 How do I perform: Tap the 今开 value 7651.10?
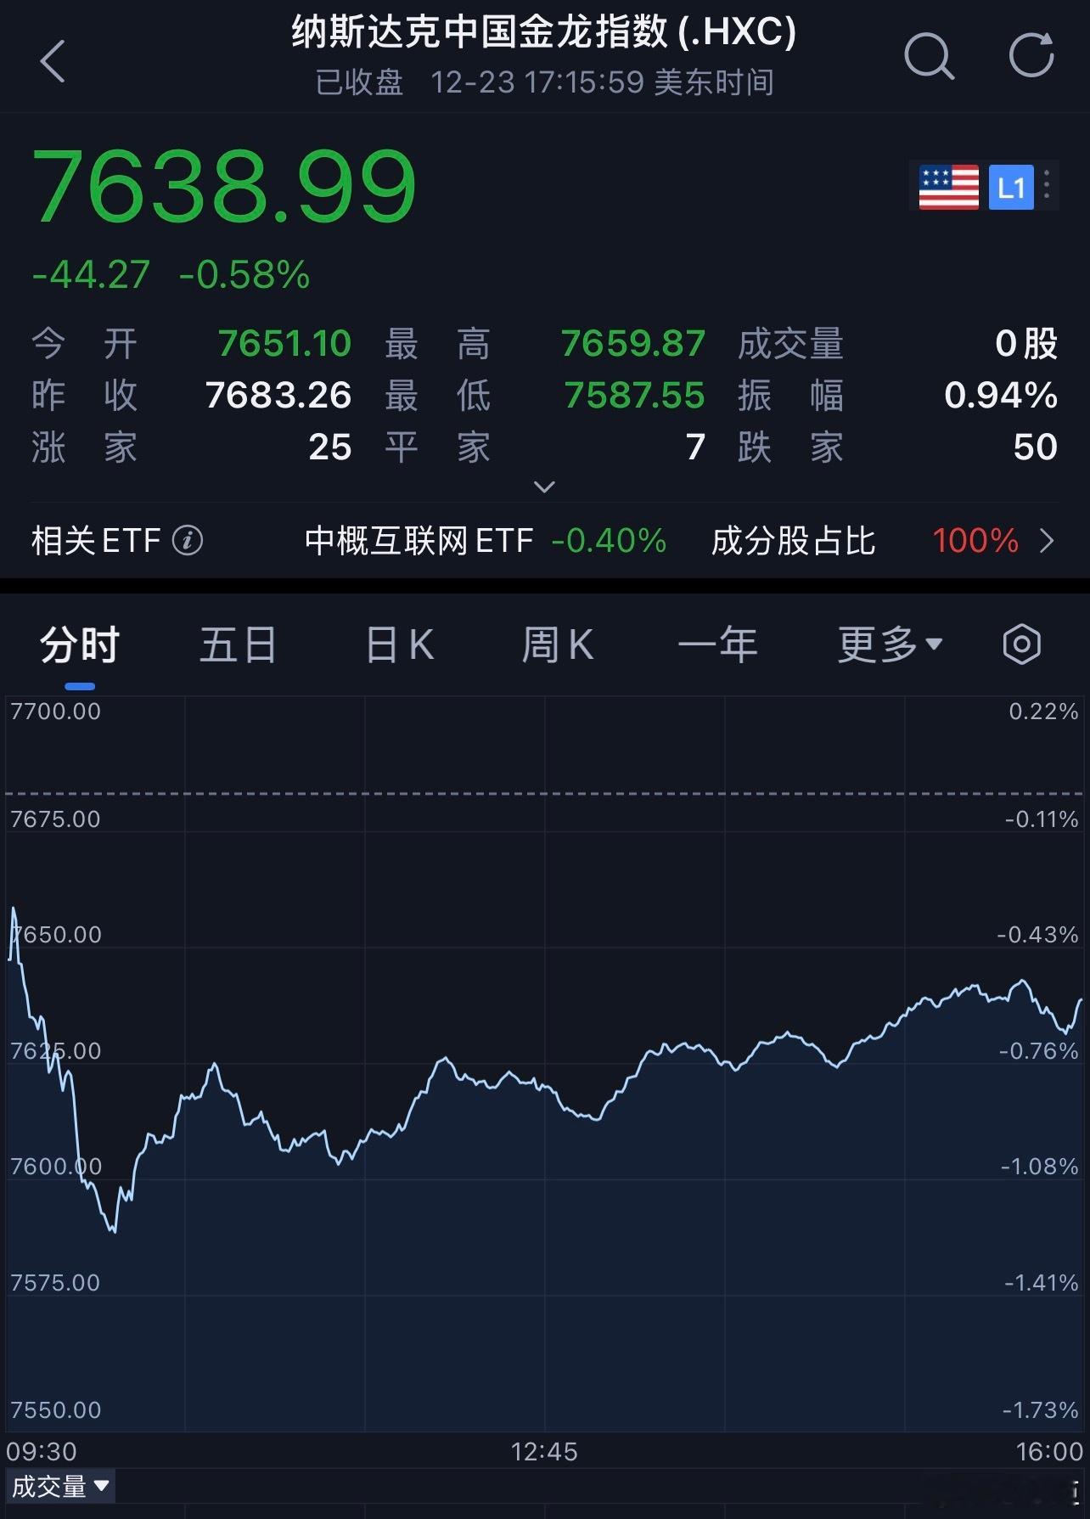pos(284,344)
